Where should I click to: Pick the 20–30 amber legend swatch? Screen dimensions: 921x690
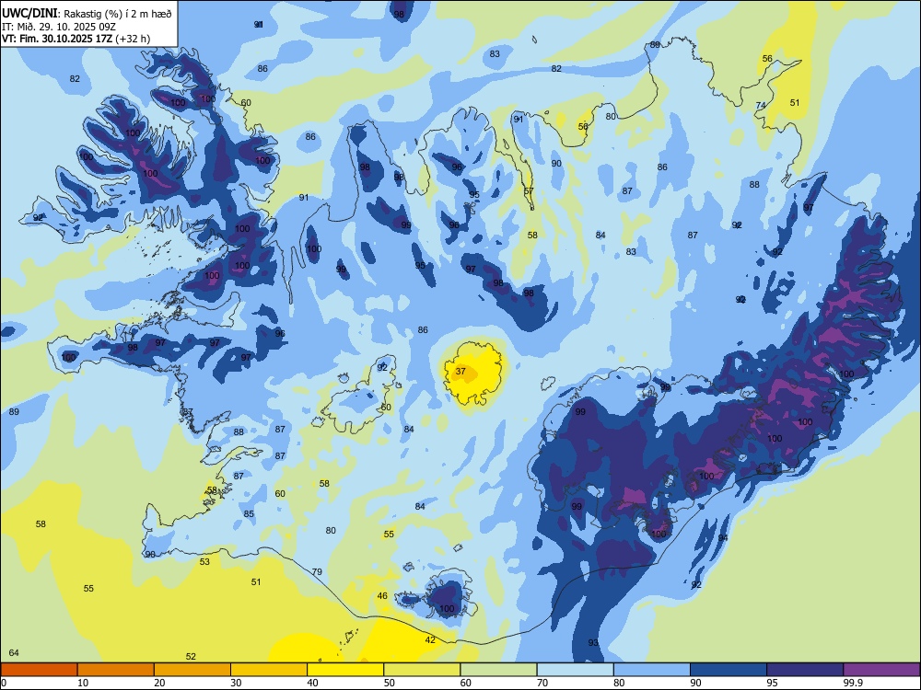click(x=192, y=670)
